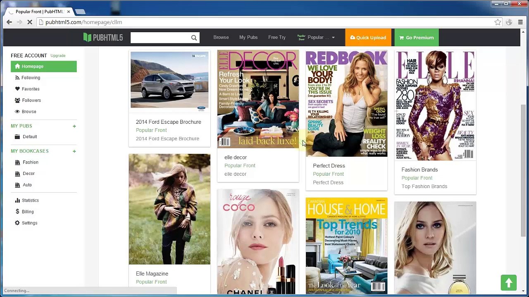529x297 pixels.
Task: Click the Default folder icon
Action: coord(17,137)
